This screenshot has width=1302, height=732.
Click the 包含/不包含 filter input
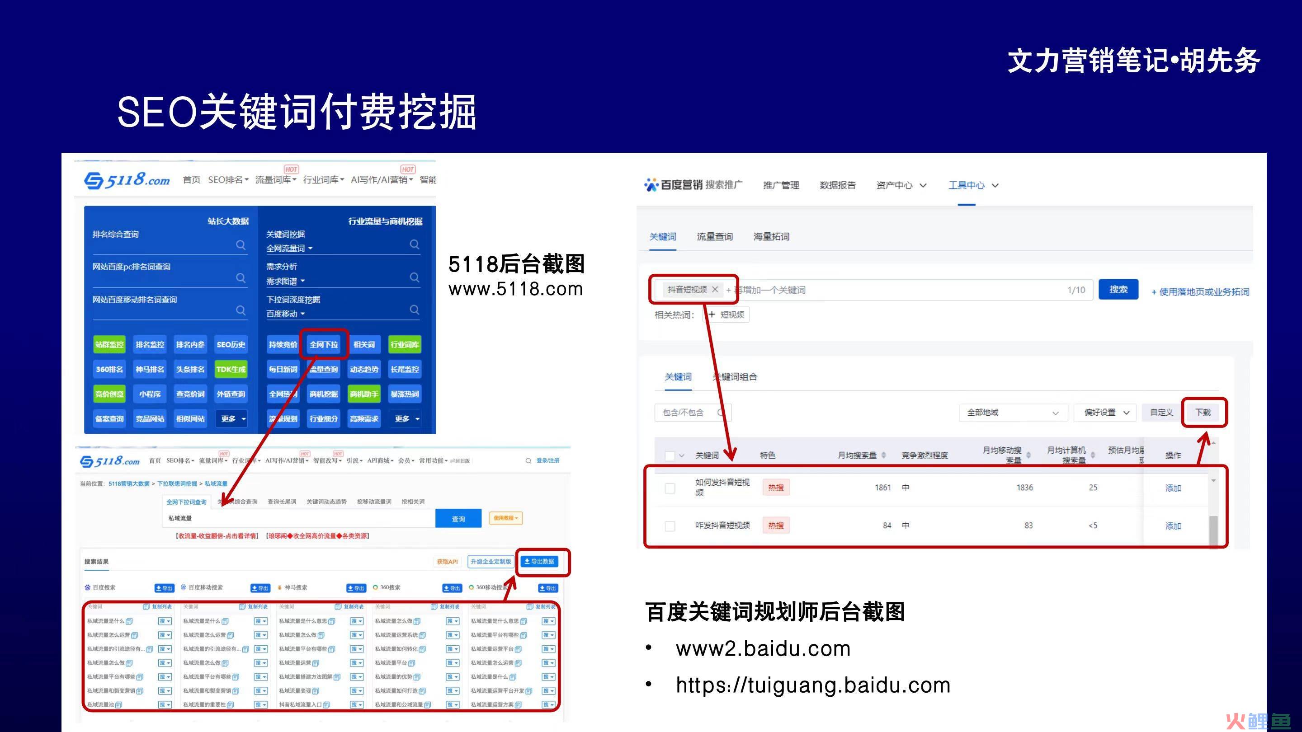pos(693,413)
